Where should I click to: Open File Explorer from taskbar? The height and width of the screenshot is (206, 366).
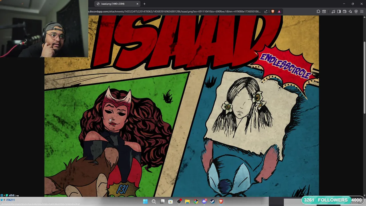click(187, 201)
